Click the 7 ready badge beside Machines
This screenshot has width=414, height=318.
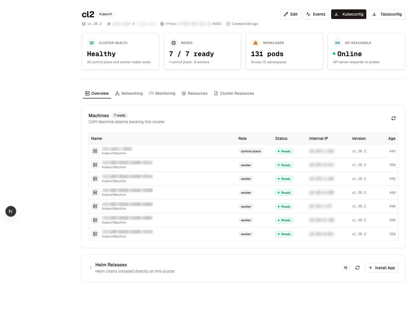119,115
